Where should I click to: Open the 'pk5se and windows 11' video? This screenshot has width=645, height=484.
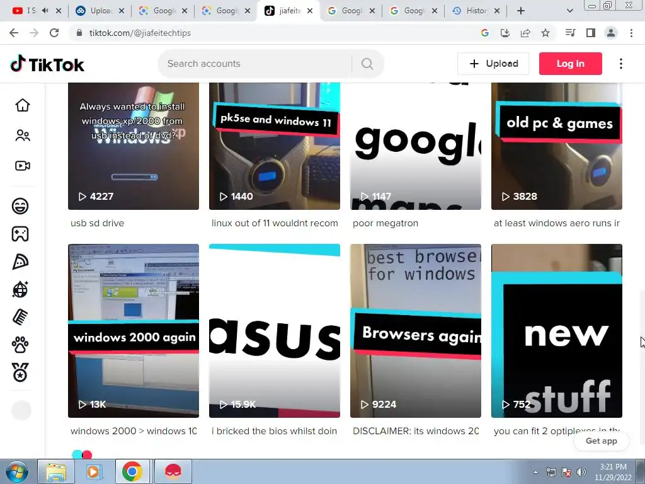click(x=275, y=146)
